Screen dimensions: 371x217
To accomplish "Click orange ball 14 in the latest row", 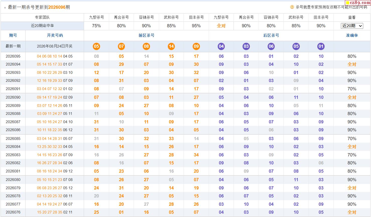I will 171,46.
